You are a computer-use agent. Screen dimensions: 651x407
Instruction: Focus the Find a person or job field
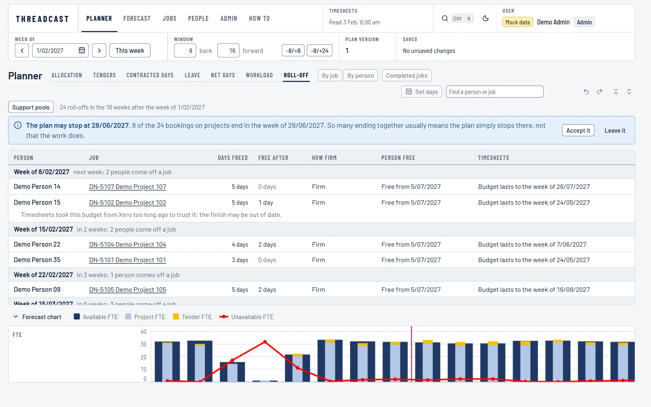pos(495,92)
